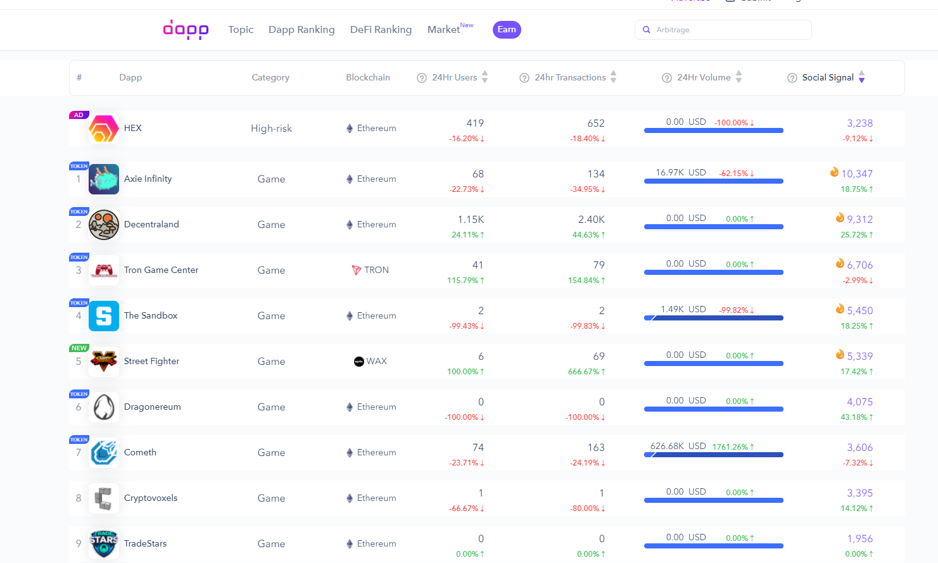Open the Decentraland link
This screenshot has height=563, width=938.
coord(151,224)
